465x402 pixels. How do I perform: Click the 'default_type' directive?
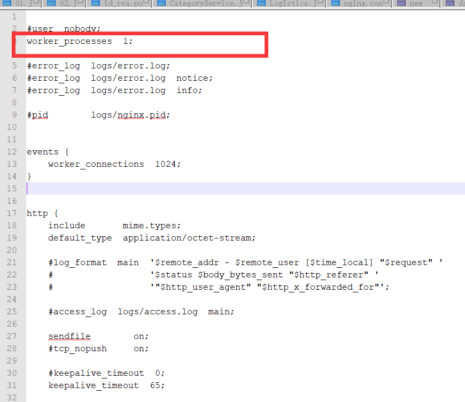coord(80,238)
